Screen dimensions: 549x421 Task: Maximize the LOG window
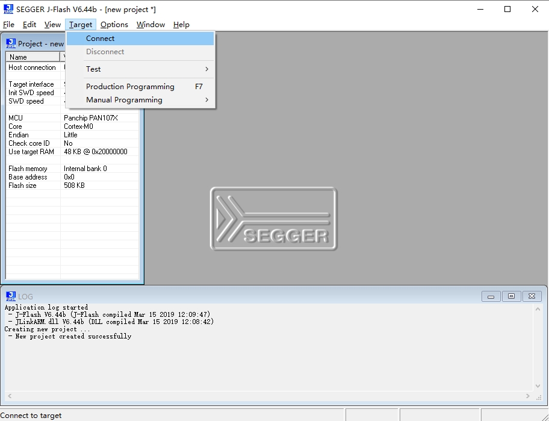(x=511, y=296)
